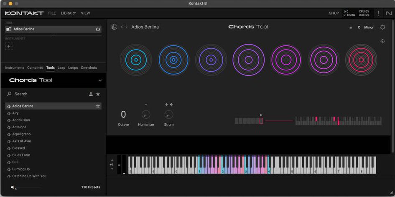Open the LIBRARY menu
The width and height of the screenshot is (395, 197).
click(x=68, y=13)
